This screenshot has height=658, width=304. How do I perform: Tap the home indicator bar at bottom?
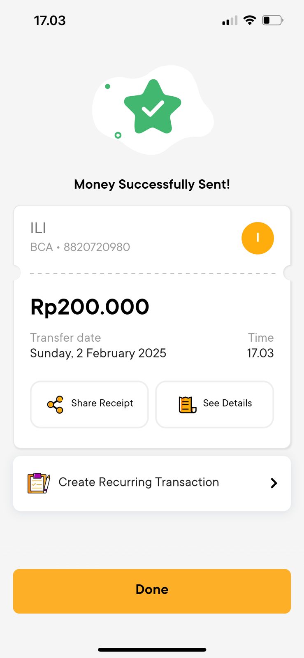[x=152, y=650]
